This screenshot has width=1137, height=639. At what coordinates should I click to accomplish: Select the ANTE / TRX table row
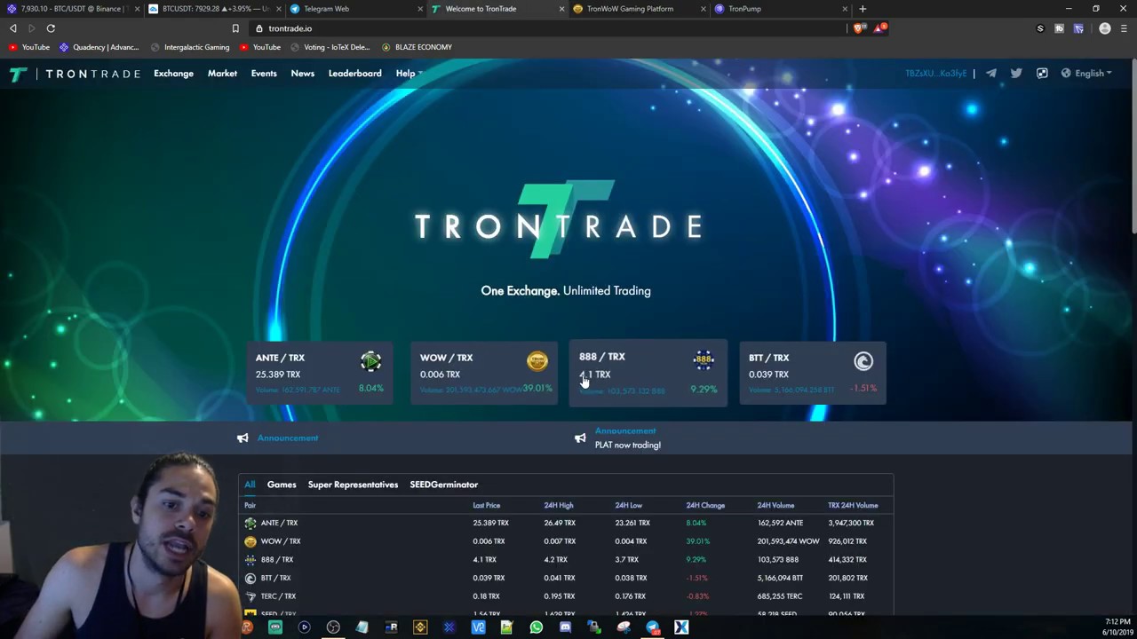tap(566, 524)
